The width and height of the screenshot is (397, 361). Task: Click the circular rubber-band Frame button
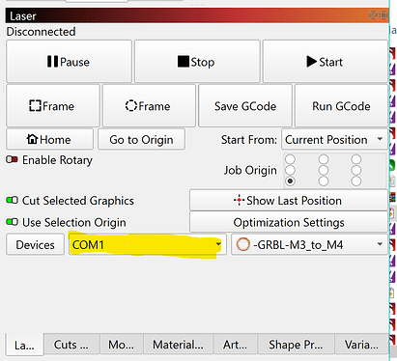(149, 106)
